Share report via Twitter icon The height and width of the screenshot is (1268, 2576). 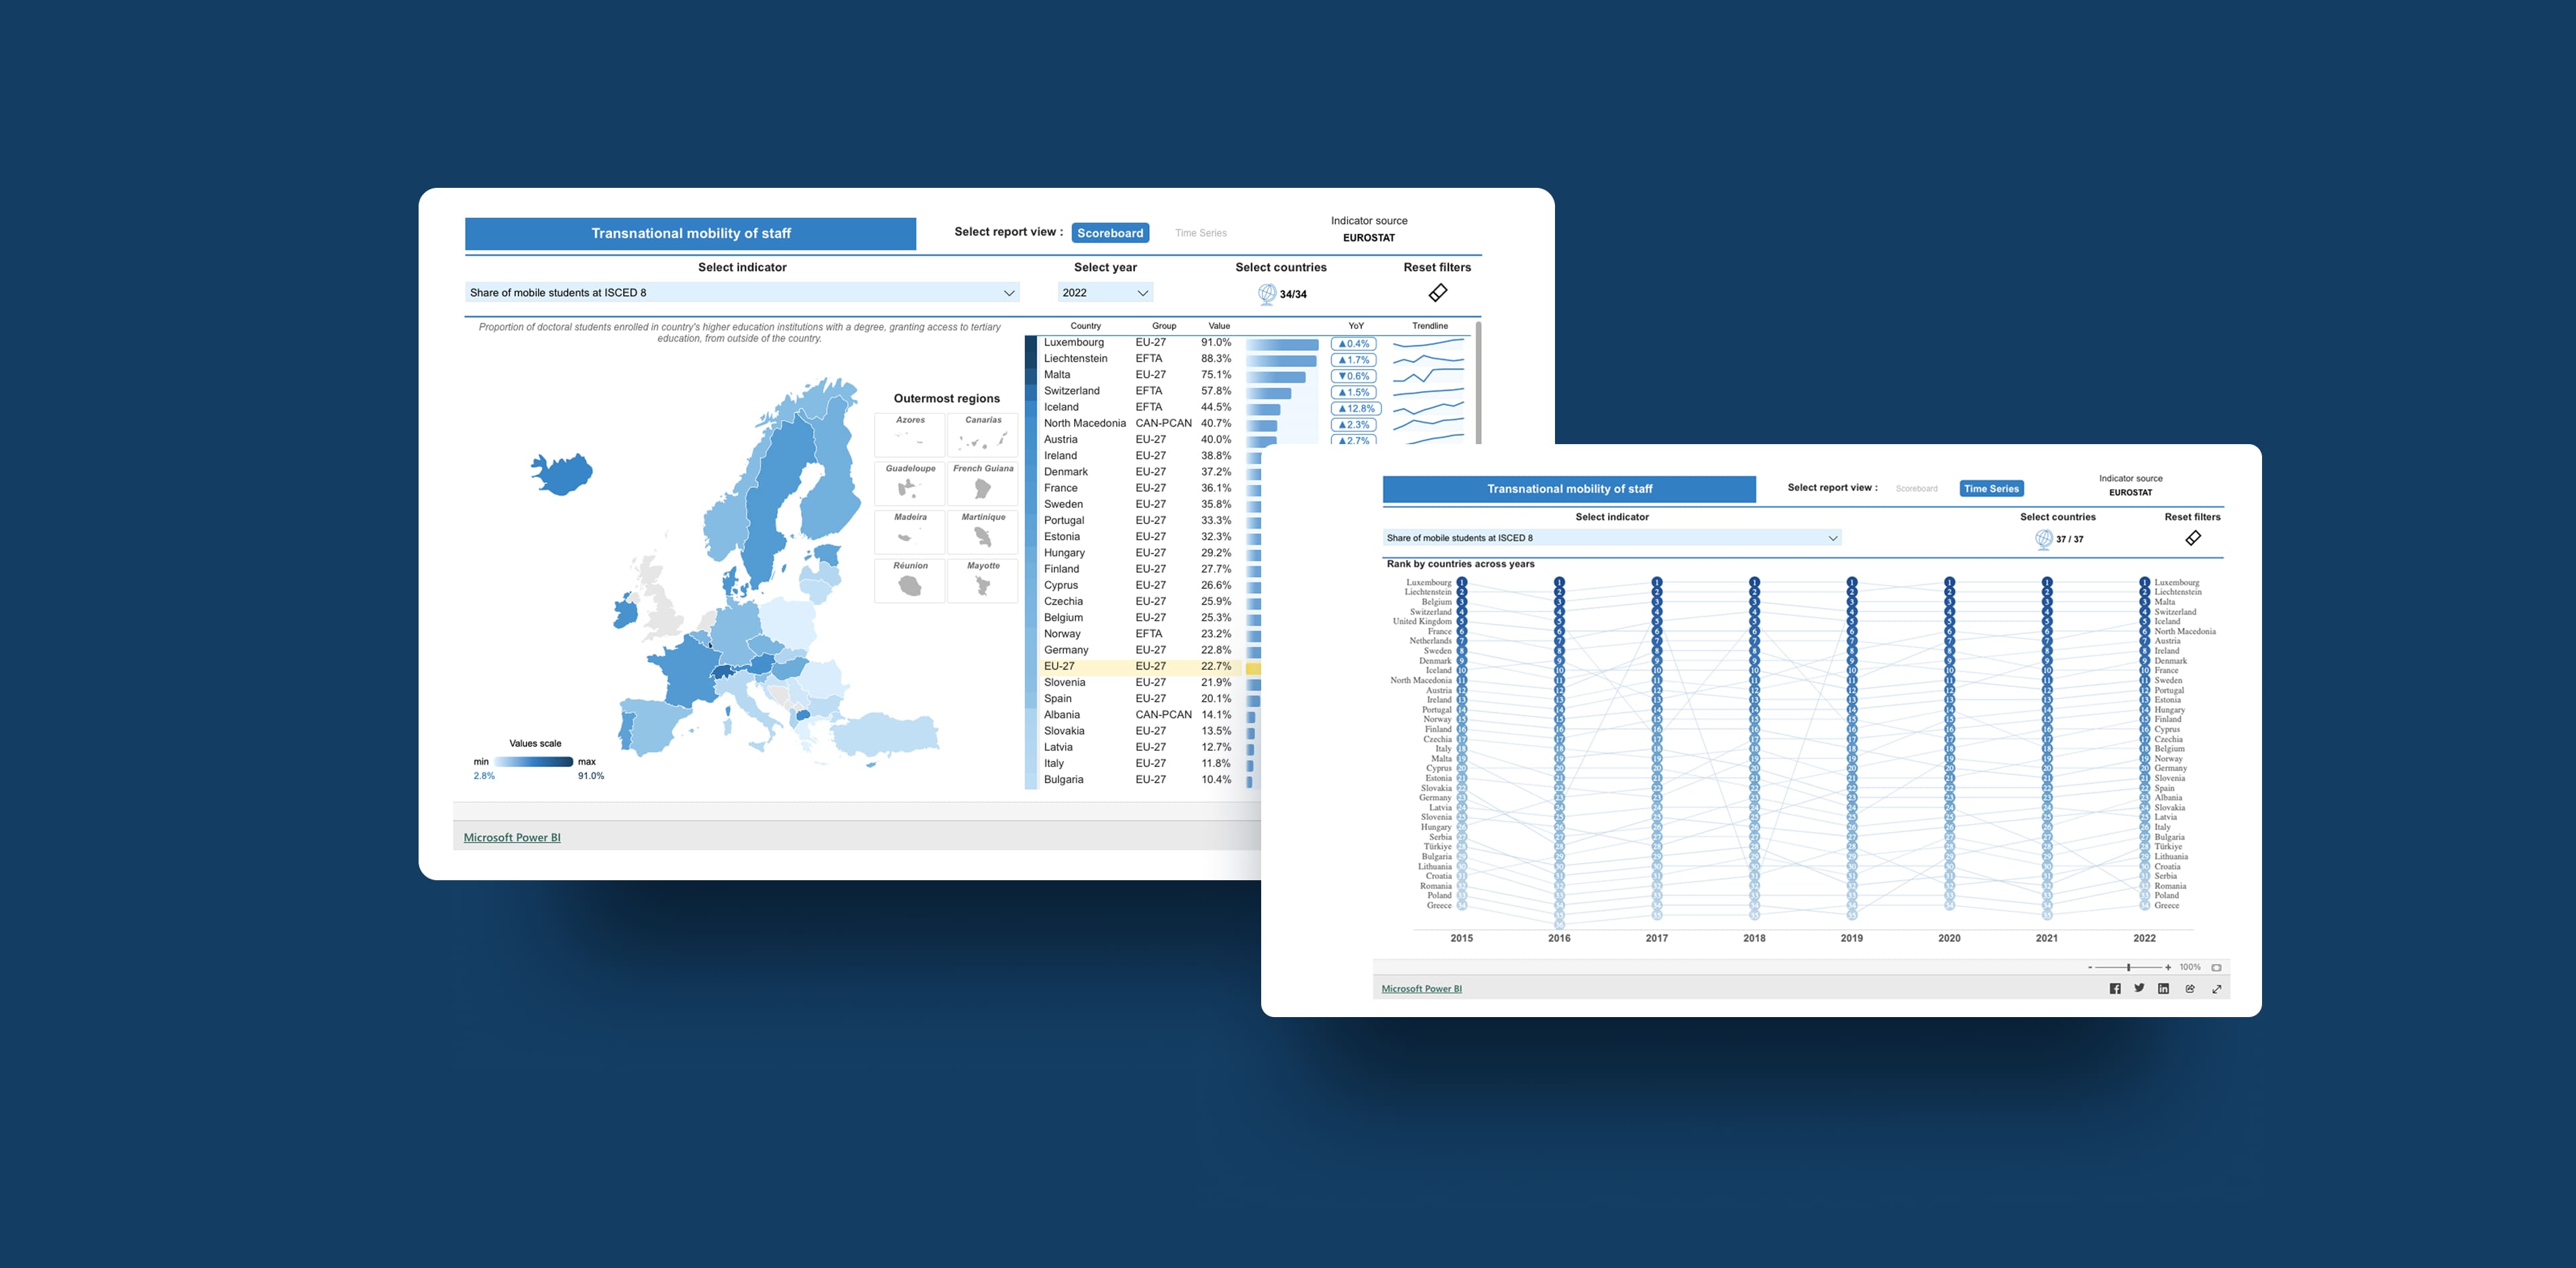2139,988
